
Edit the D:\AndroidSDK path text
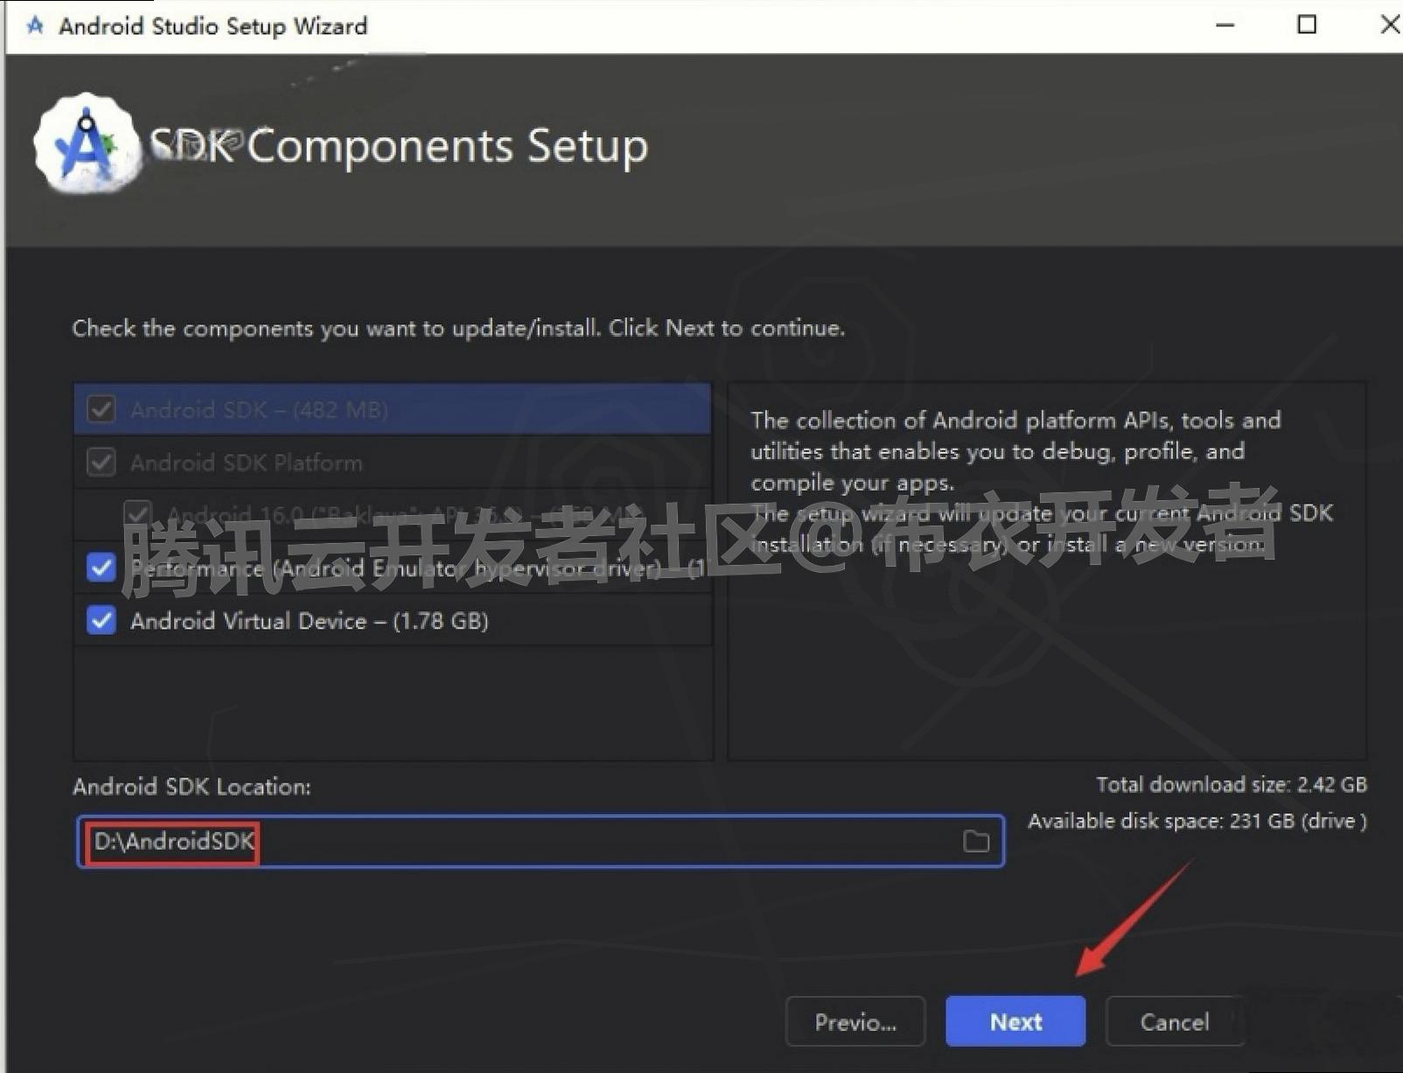(171, 842)
